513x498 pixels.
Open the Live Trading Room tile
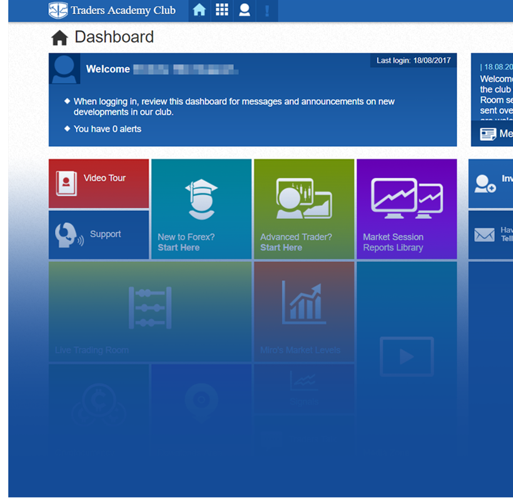150,311
